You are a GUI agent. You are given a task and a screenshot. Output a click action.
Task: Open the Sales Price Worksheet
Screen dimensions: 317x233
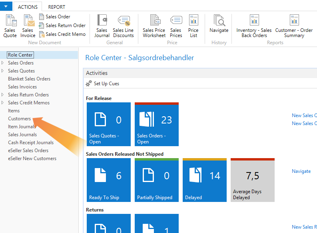154,26
